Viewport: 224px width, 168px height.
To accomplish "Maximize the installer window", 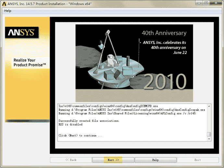I will pyautogui.click(x=206, y=3).
